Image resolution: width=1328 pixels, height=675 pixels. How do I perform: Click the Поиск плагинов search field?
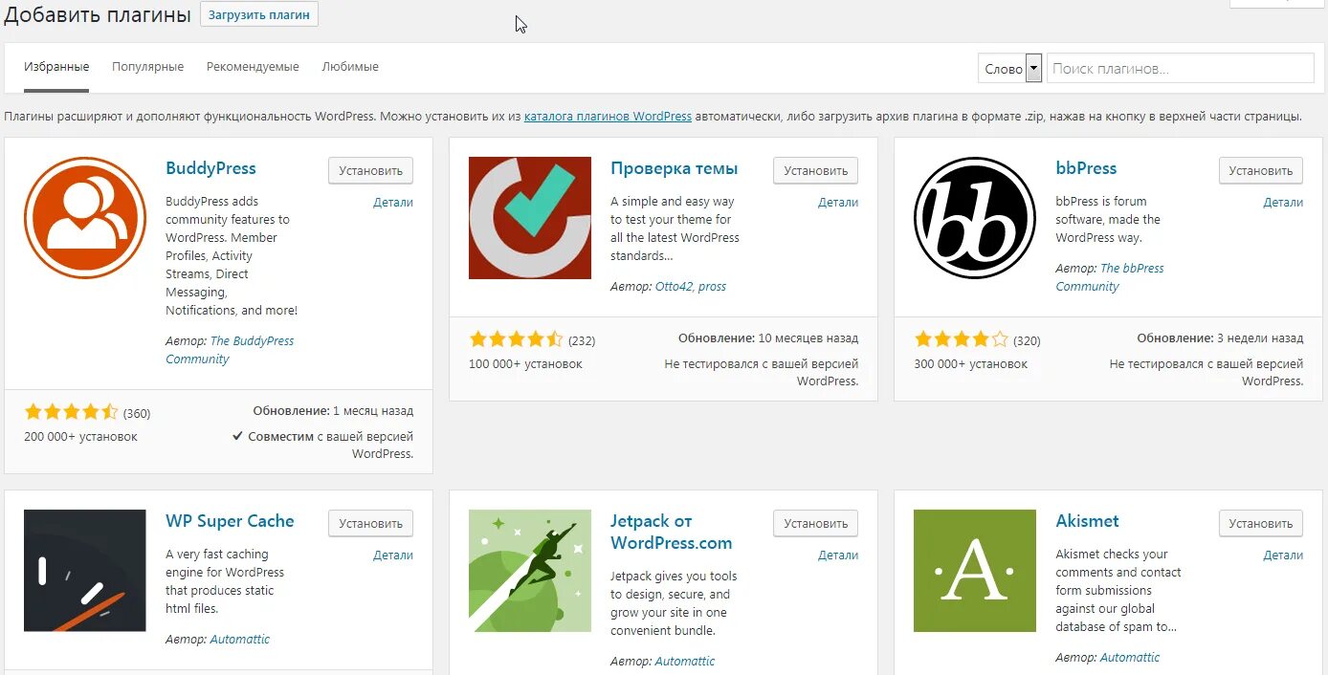click(x=1181, y=68)
